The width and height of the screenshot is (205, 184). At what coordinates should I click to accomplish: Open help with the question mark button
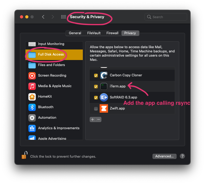pos(182,156)
